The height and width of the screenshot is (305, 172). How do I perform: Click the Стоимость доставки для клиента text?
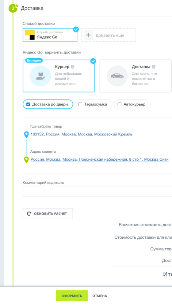tap(143, 237)
